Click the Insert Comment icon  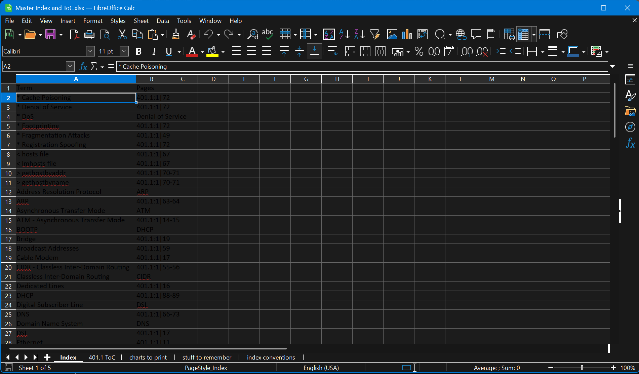tap(476, 34)
